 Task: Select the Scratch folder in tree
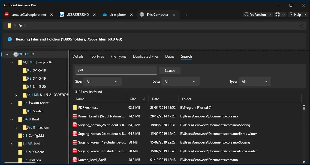pos(38,111)
